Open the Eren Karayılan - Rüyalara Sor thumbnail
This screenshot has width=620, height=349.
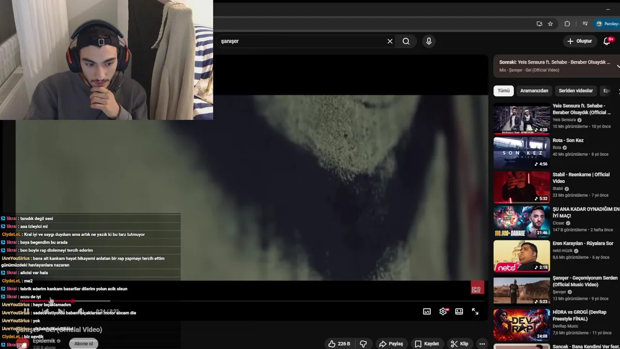click(x=522, y=256)
